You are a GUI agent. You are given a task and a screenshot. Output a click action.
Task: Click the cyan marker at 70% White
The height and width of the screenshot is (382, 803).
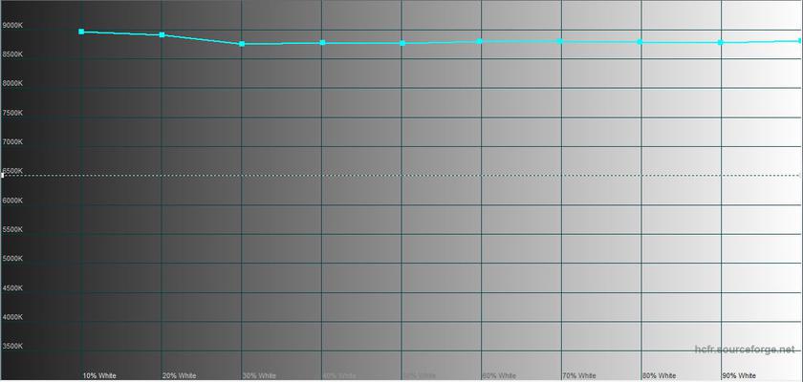click(x=560, y=41)
